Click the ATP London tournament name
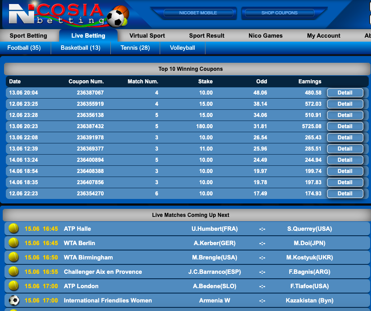Viewport: 371px width, 311px height. click(x=81, y=286)
